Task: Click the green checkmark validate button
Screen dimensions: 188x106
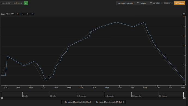Action: [26, 3]
